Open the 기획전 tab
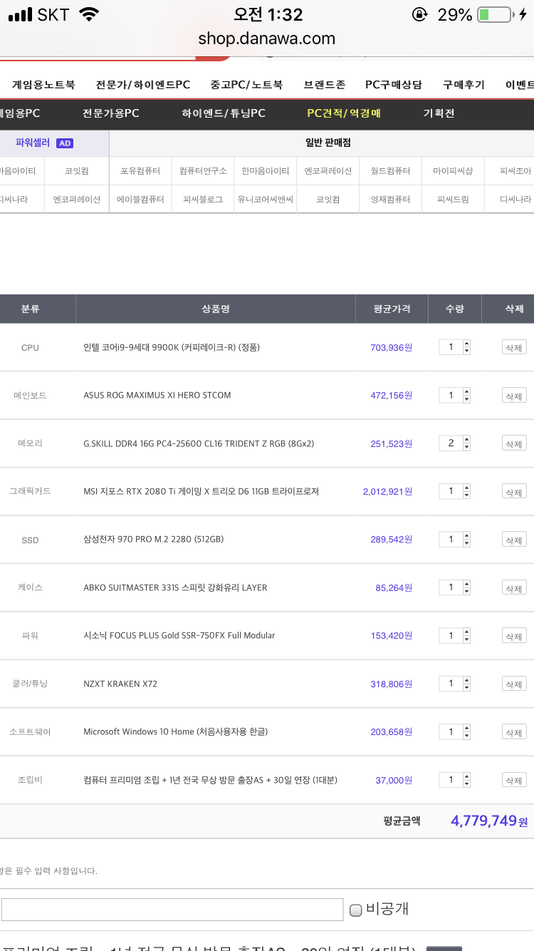The width and height of the screenshot is (534, 951). pos(439,113)
